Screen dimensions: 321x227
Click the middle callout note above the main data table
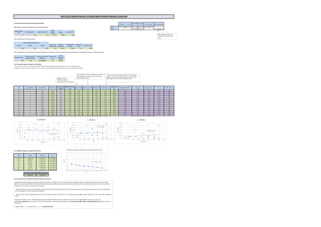point(90,76)
